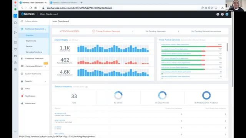Click the 1.1K deployments blue bar chart

[x=113, y=48]
